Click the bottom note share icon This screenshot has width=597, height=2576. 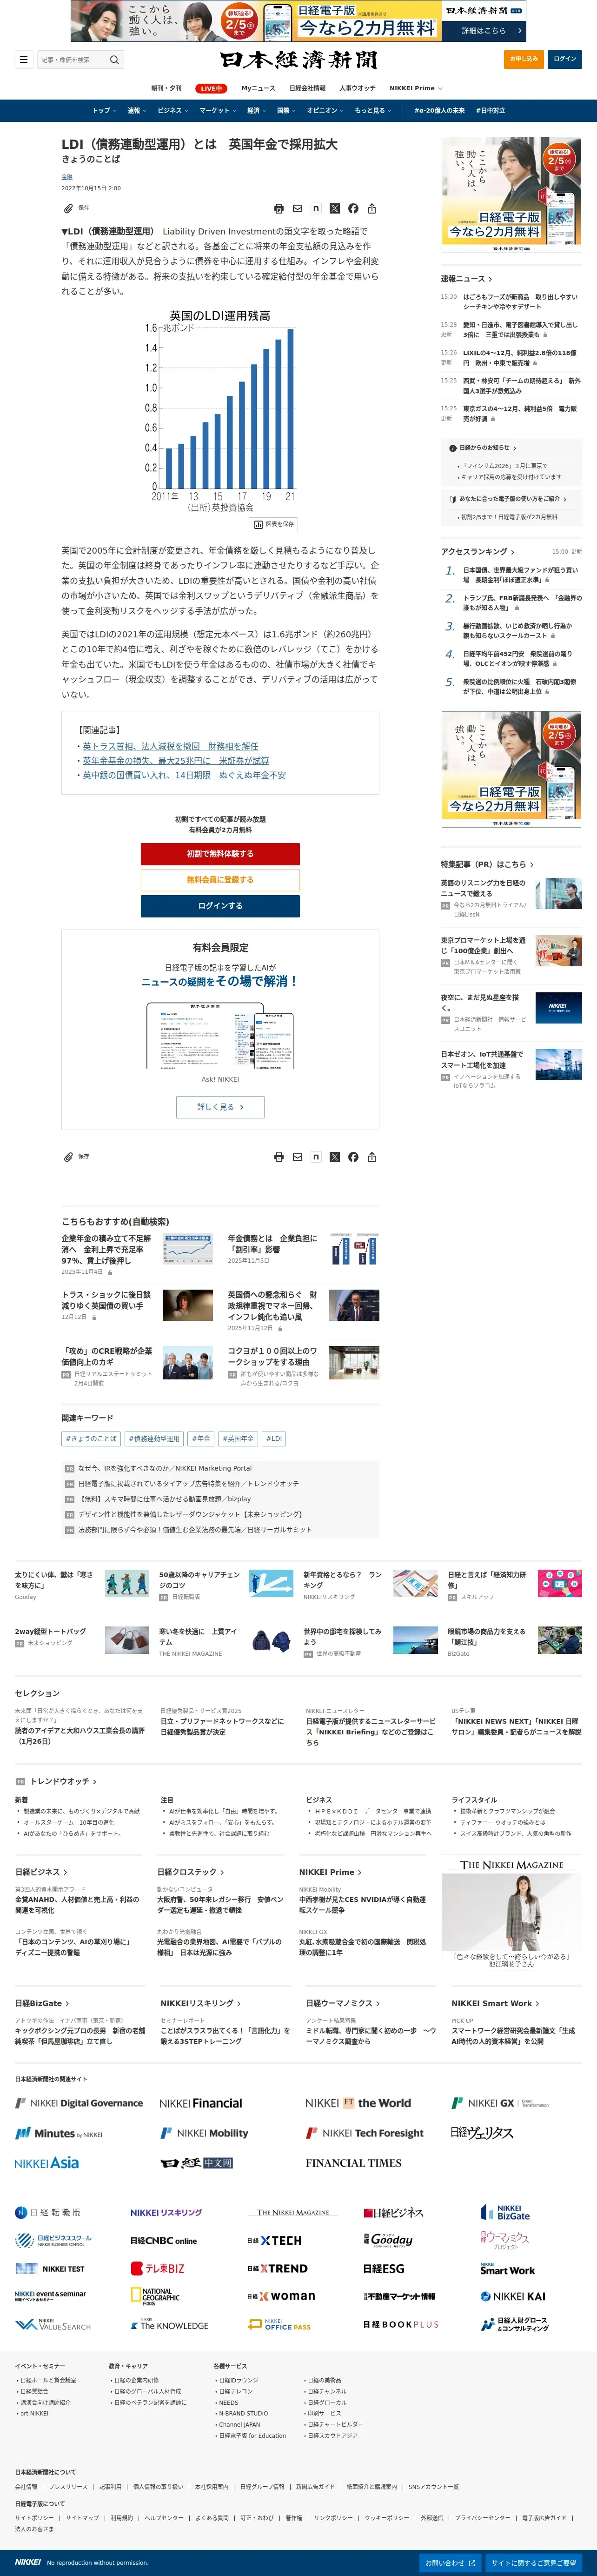316,1157
